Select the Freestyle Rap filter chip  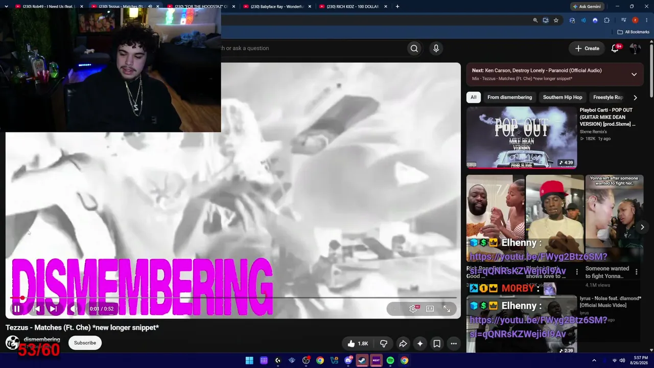pos(608,97)
